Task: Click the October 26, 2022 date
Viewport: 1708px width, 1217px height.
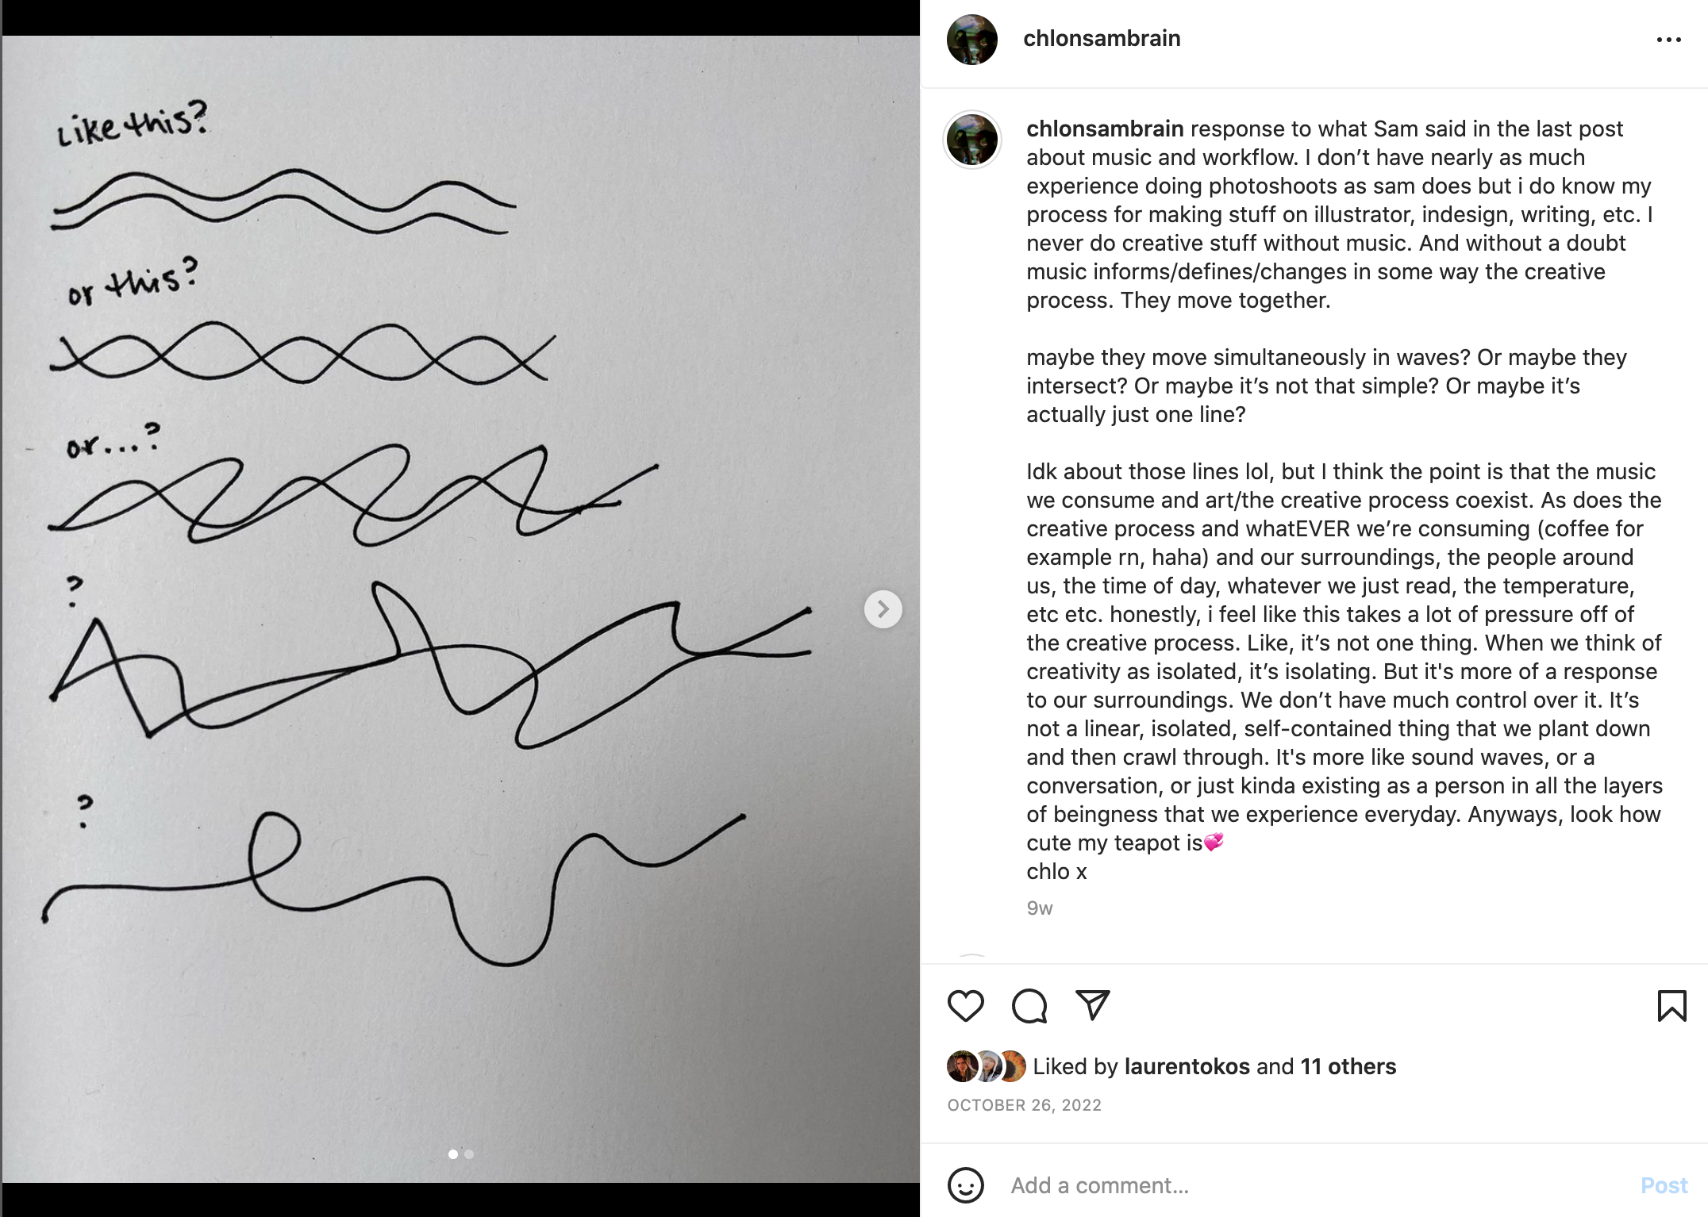Action: click(1024, 1105)
